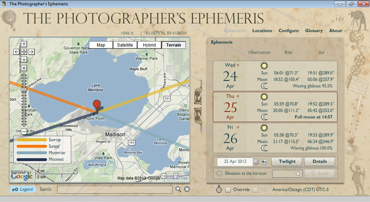The image size is (370, 202).
Task: Click the map zoom in plus button
Action: coord(24,68)
